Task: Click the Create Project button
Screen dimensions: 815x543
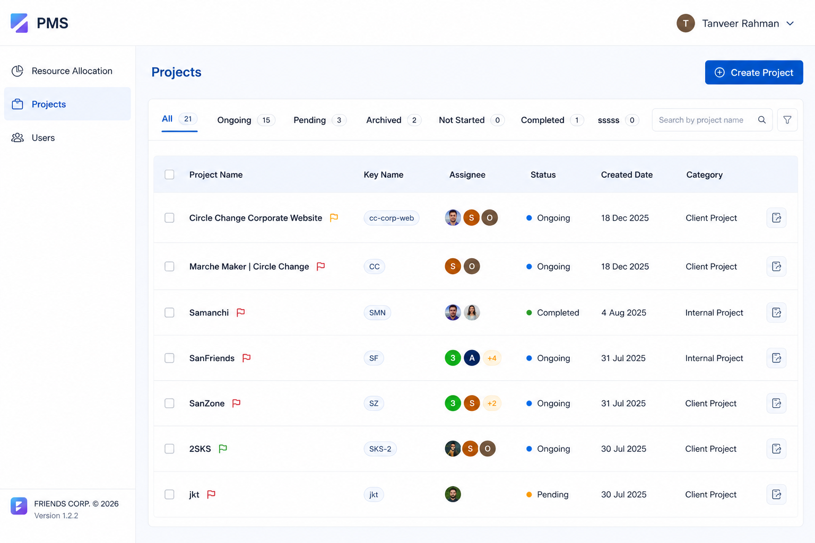Action: click(x=754, y=72)
